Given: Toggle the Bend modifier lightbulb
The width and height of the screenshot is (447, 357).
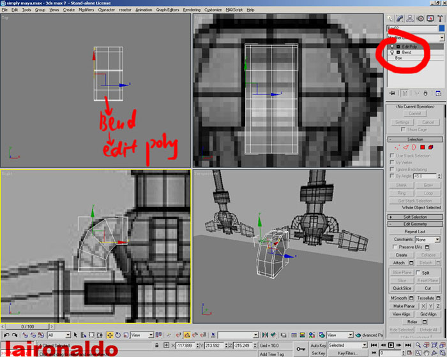Looking at the screenshot, I should point(391,52).
